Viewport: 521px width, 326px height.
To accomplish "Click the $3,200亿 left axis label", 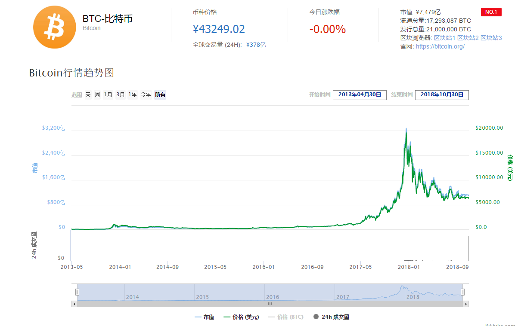I will click(53, 128).
